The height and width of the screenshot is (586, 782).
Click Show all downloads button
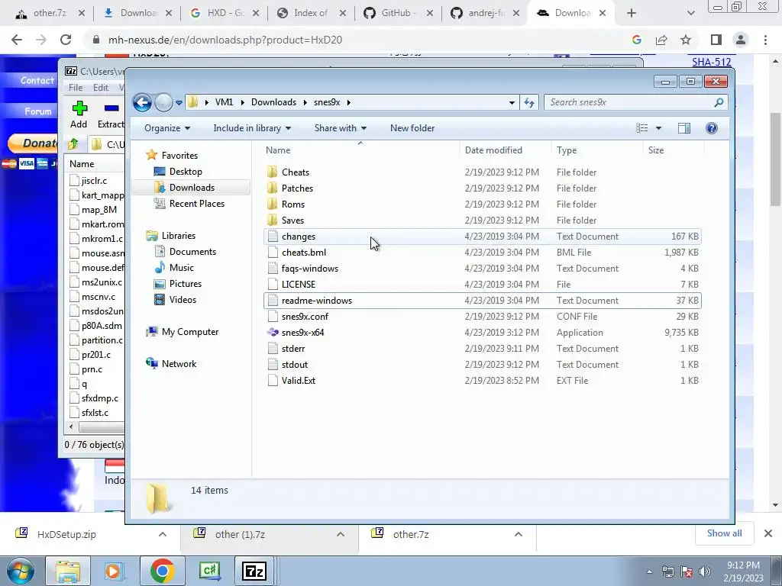tap(724, 533)
